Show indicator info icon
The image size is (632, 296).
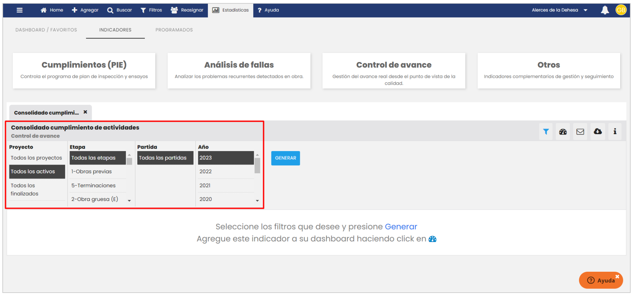click(x=615, y=131)
